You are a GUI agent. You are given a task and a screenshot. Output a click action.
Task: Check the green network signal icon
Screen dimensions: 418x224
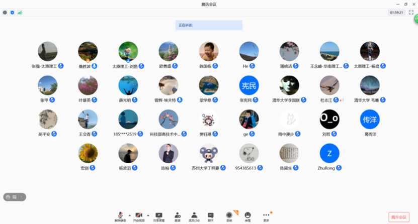coord(20,13)
